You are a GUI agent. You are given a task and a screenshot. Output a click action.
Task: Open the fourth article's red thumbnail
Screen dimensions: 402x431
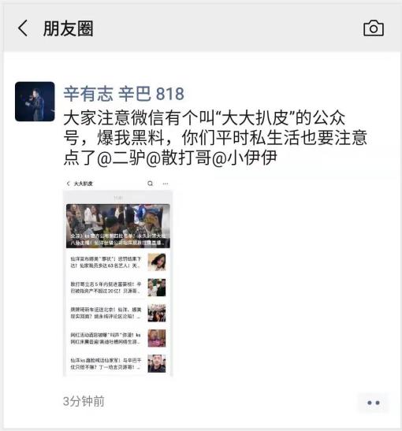point(157,338)
